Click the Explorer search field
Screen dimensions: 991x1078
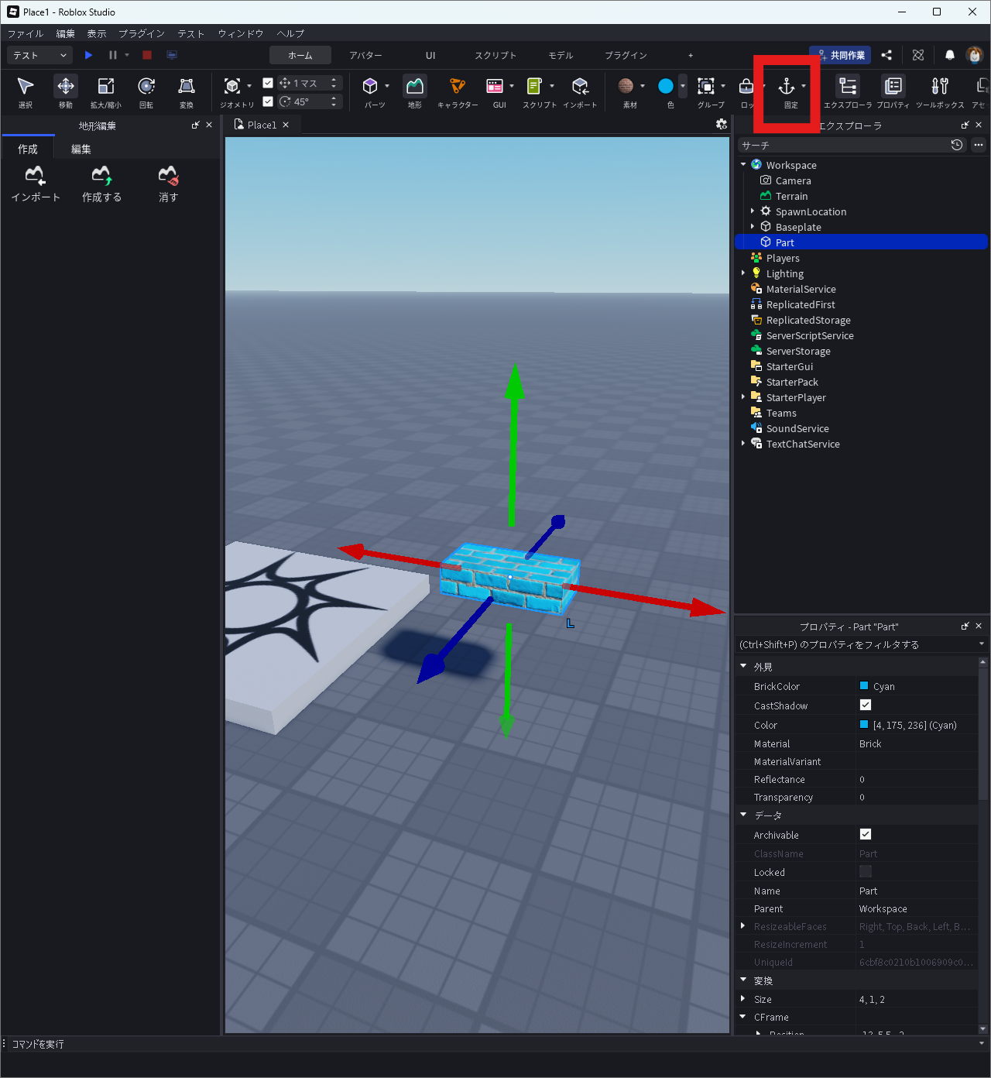[x=842, y=145]
